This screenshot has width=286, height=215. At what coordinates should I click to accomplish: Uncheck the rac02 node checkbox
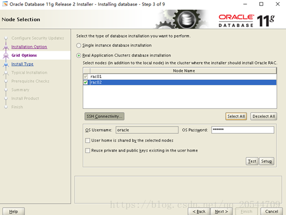[86, 82]
